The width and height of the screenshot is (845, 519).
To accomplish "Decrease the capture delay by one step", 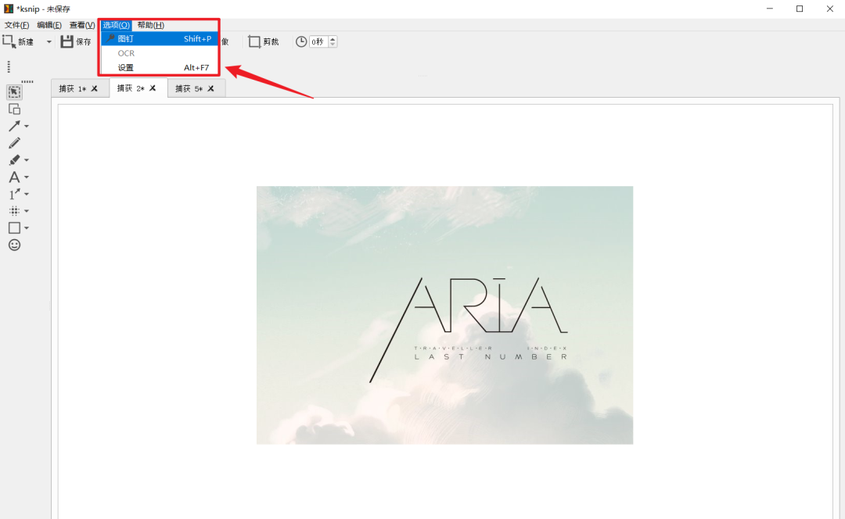I will pyautogui.click(x=333, y=45).
